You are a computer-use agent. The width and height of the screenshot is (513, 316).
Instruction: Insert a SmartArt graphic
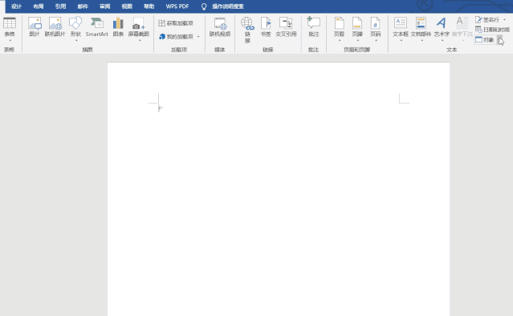pos(97,26)
